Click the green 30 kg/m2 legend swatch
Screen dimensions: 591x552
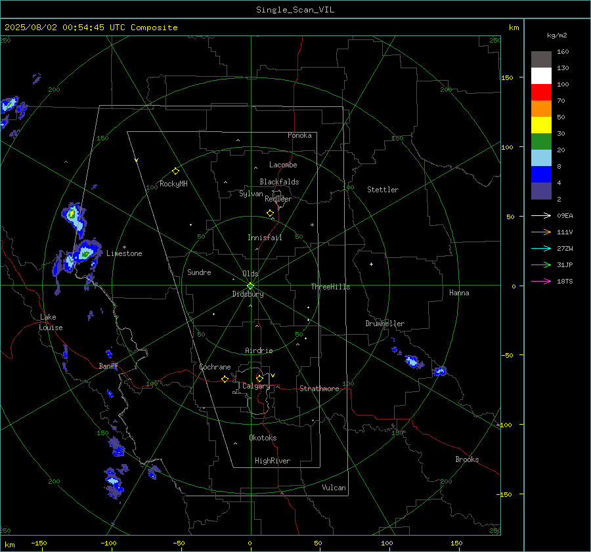click(x=541, y=141)
